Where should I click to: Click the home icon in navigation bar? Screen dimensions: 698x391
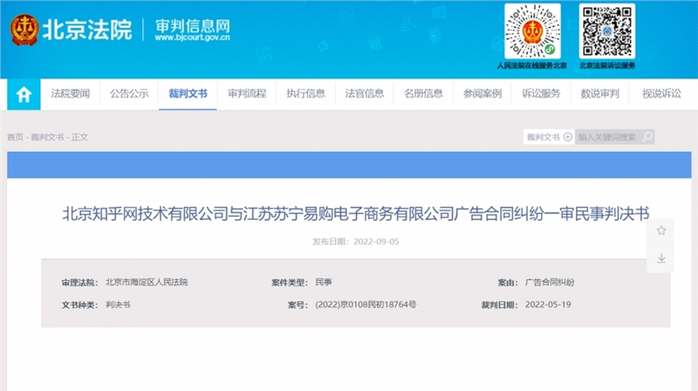click(x=24, y=94)
